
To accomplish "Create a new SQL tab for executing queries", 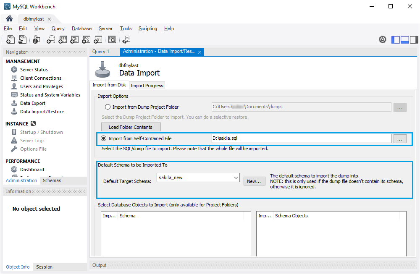I will tap(10, 39).
